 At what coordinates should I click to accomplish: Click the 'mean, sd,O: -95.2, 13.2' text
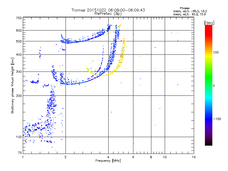coord(190,11)
